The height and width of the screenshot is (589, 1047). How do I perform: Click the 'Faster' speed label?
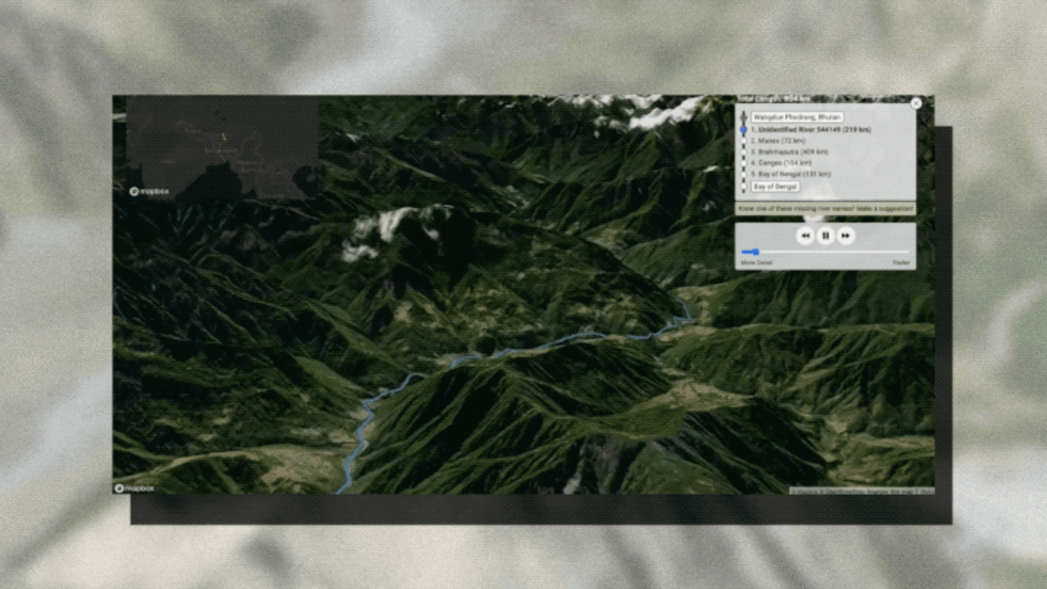click(903, 262)
